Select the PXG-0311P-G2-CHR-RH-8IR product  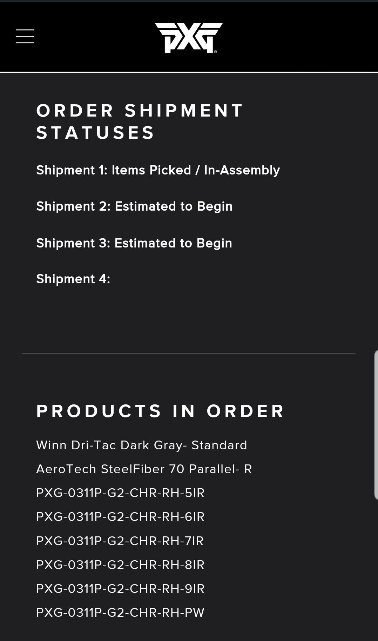120,565
